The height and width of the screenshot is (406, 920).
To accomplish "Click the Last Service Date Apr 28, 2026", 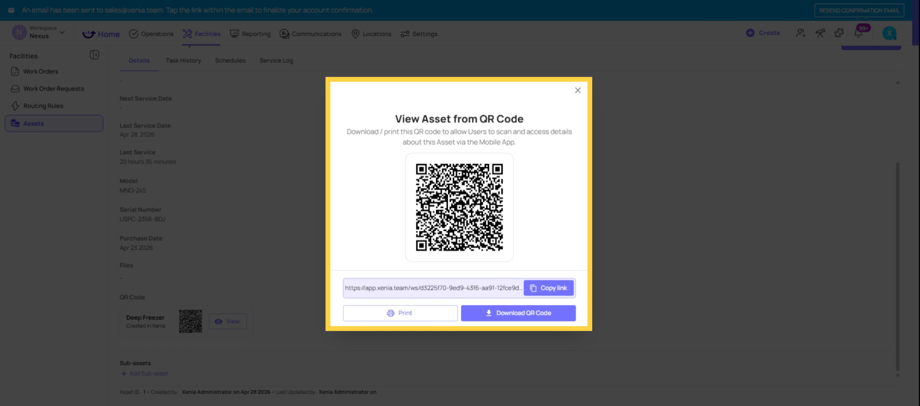I will [x=137, y=135].
